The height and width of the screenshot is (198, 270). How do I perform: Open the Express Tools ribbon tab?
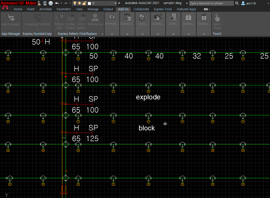pos(163,9)
